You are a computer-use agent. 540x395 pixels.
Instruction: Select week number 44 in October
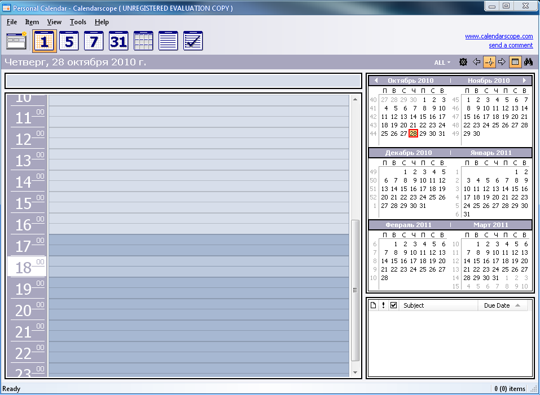tap(374, 134)
